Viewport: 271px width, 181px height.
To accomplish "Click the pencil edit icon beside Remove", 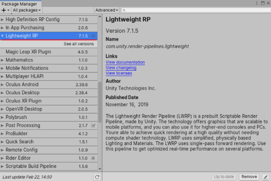I will (266, 177).
